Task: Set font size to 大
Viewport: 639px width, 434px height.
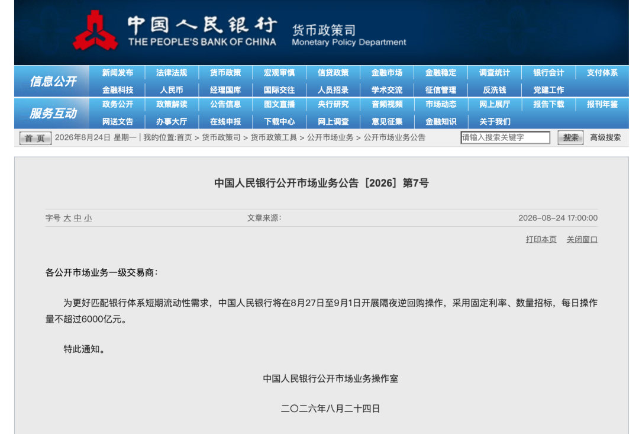Action: coord(67,218)
